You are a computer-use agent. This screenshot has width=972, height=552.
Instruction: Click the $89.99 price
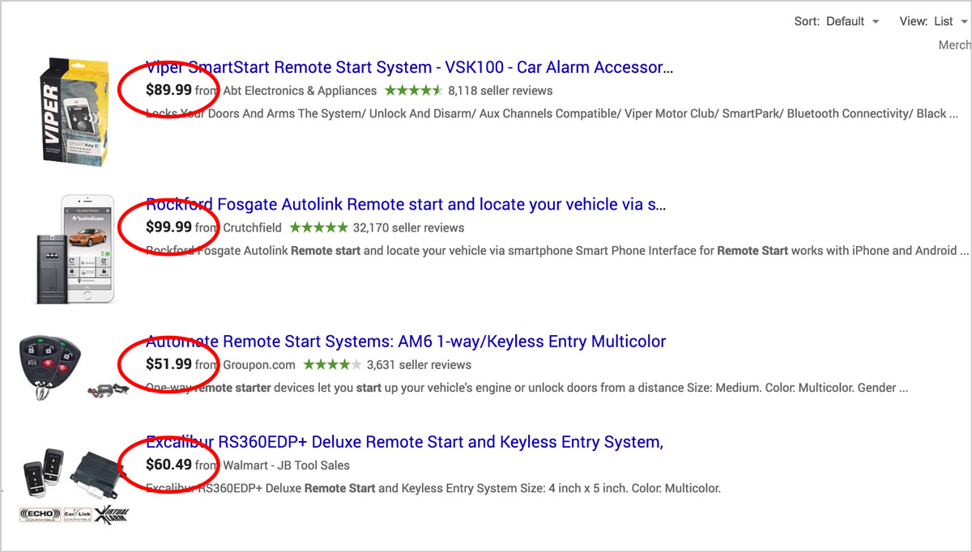pyautogui.click(x=168, y=90)
